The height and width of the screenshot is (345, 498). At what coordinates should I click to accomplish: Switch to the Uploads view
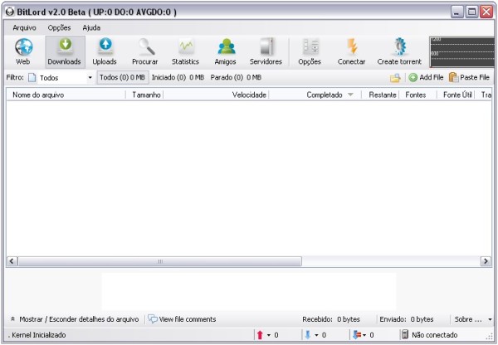[105, 51]
